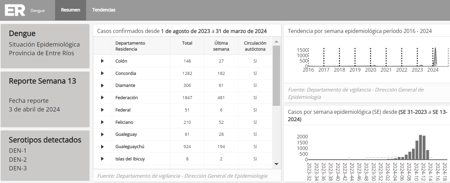This screenshot has width=450, height=183.
Task: Switch to the Tendencias tab
Action: (104, 10)
